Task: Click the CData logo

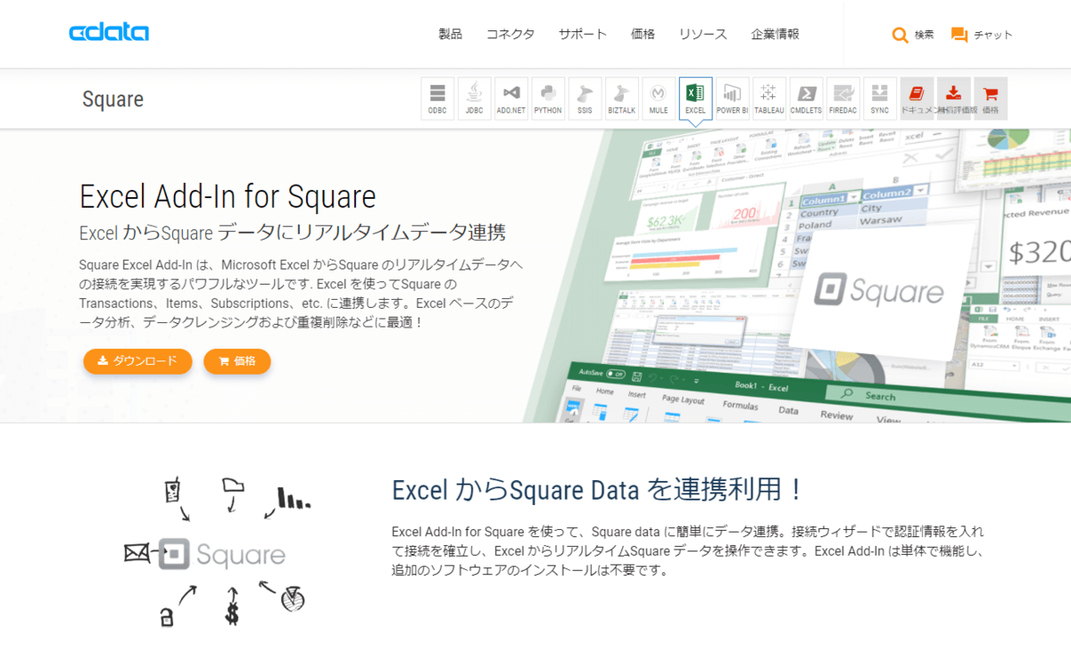Action: tap(109, 34)
